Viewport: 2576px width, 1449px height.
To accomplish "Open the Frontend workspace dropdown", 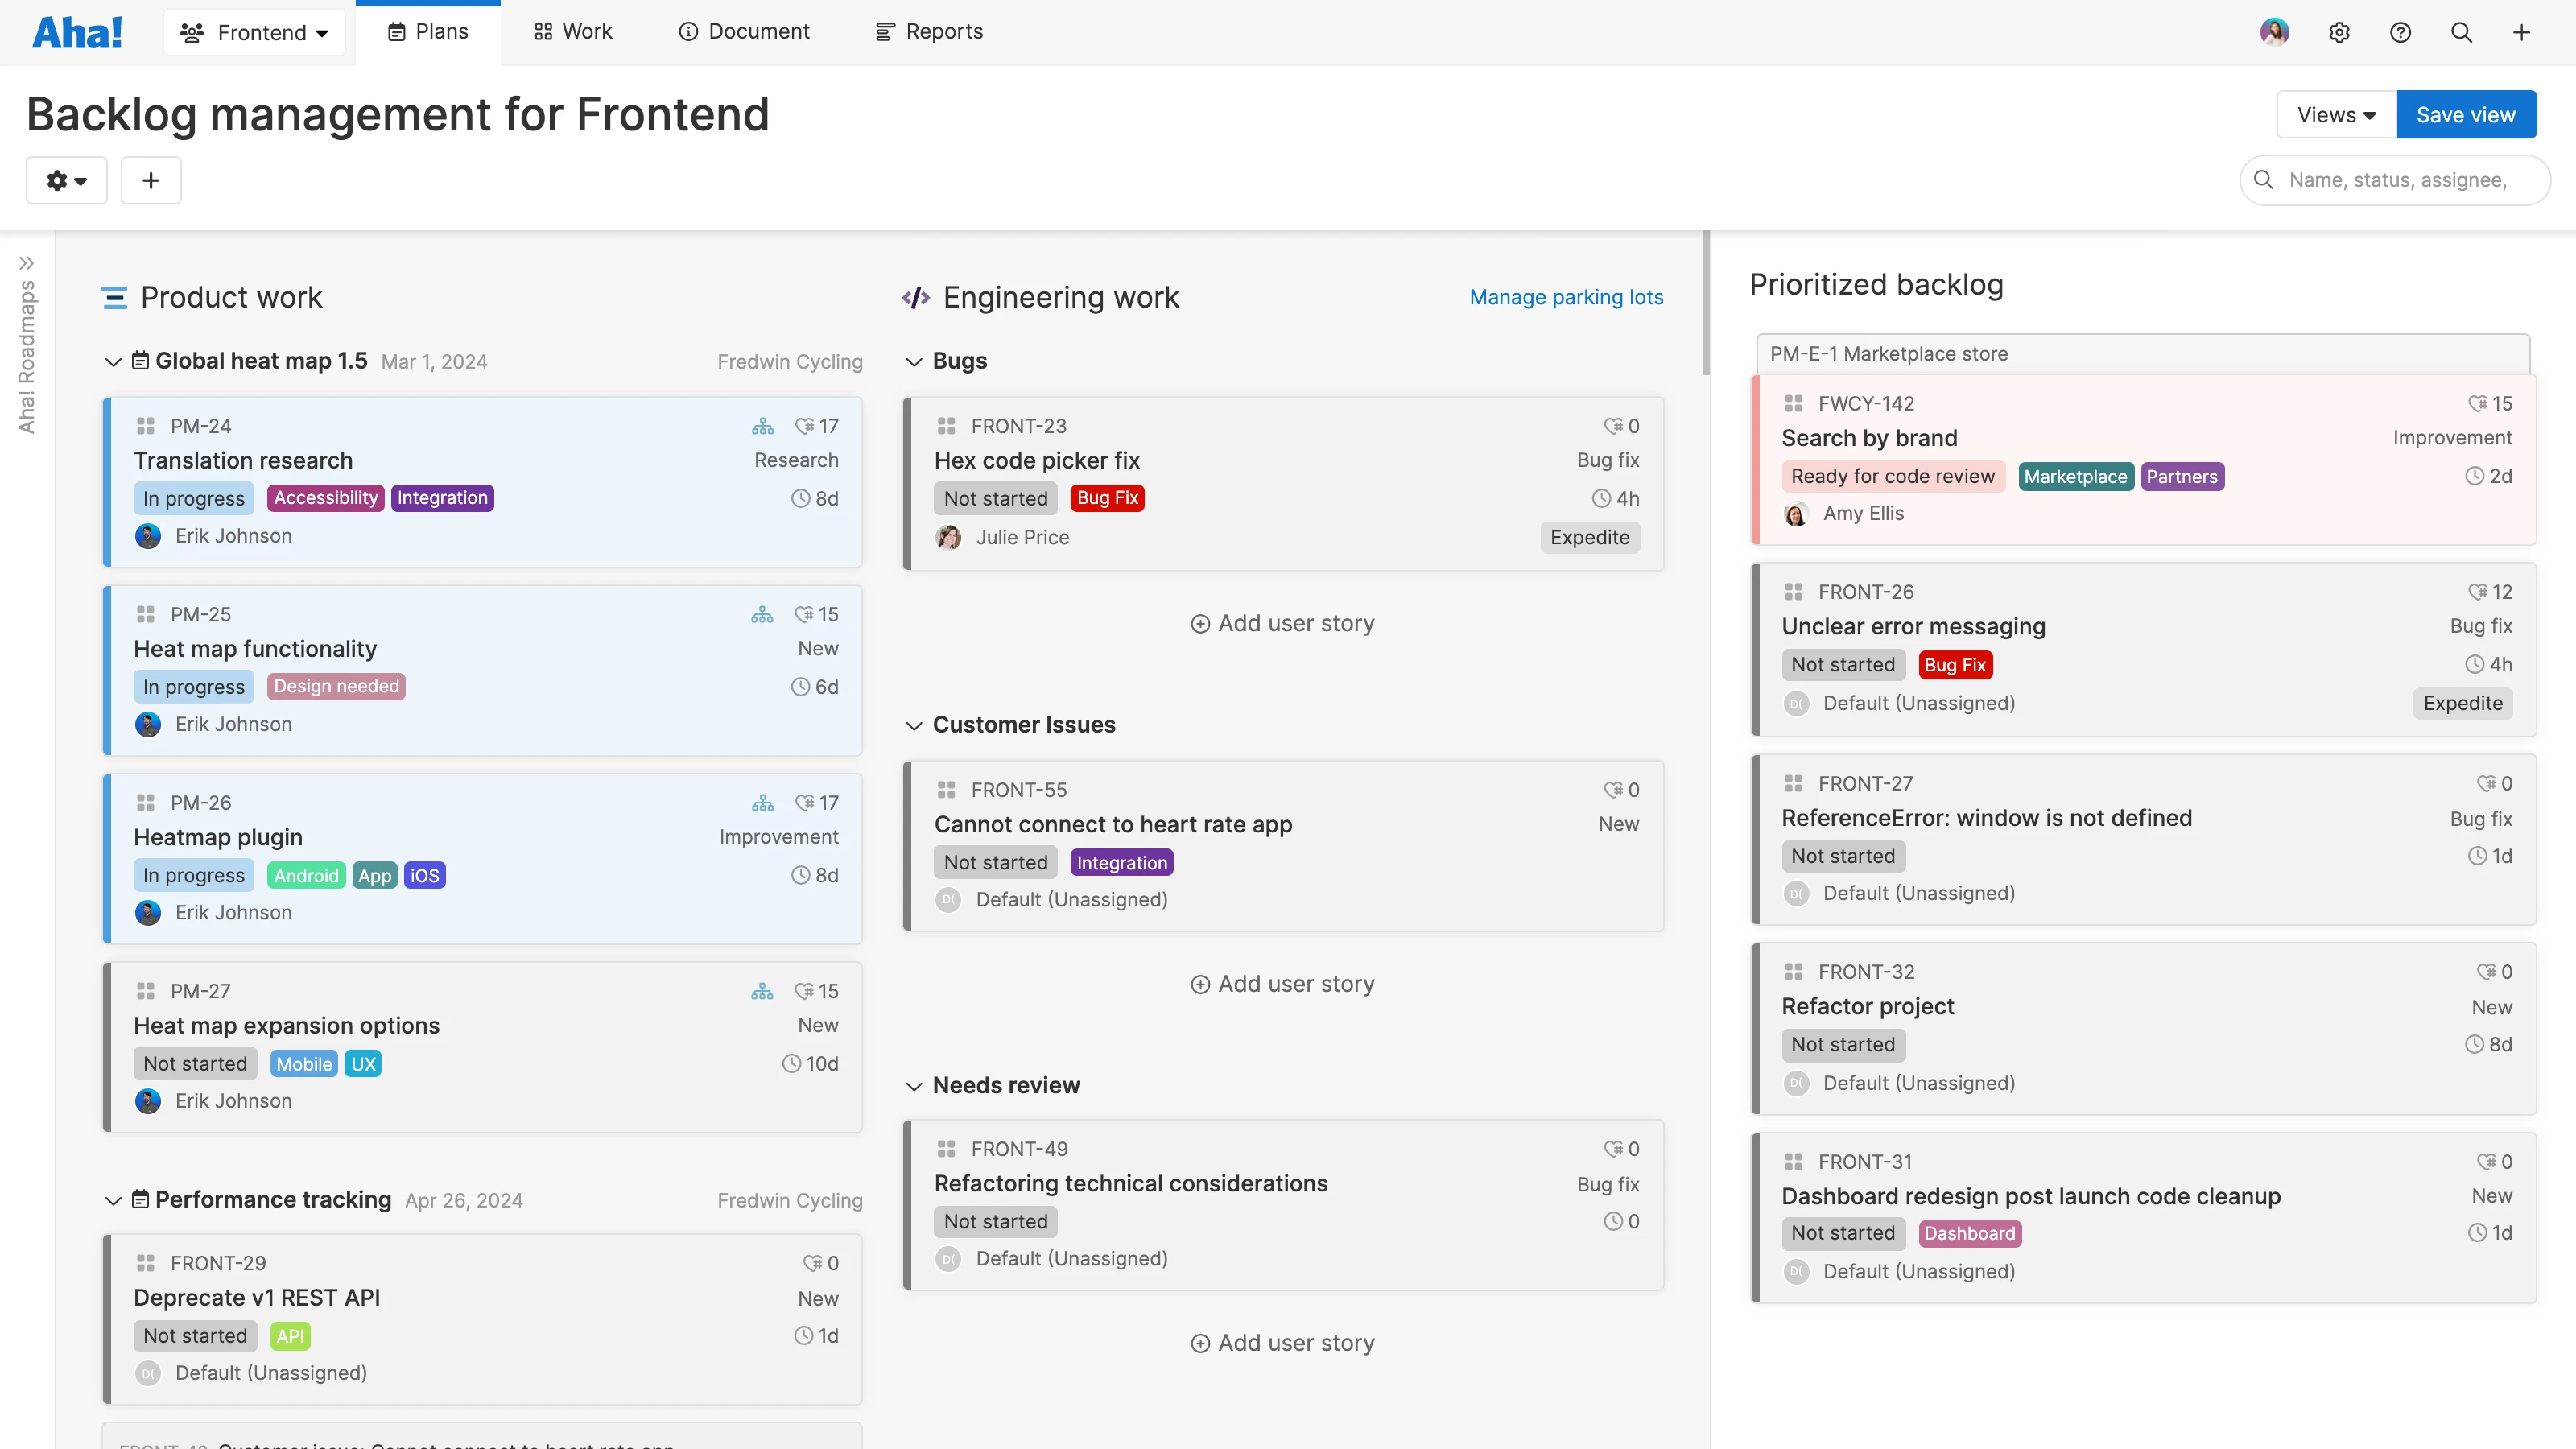I will (x=254, y=31).
